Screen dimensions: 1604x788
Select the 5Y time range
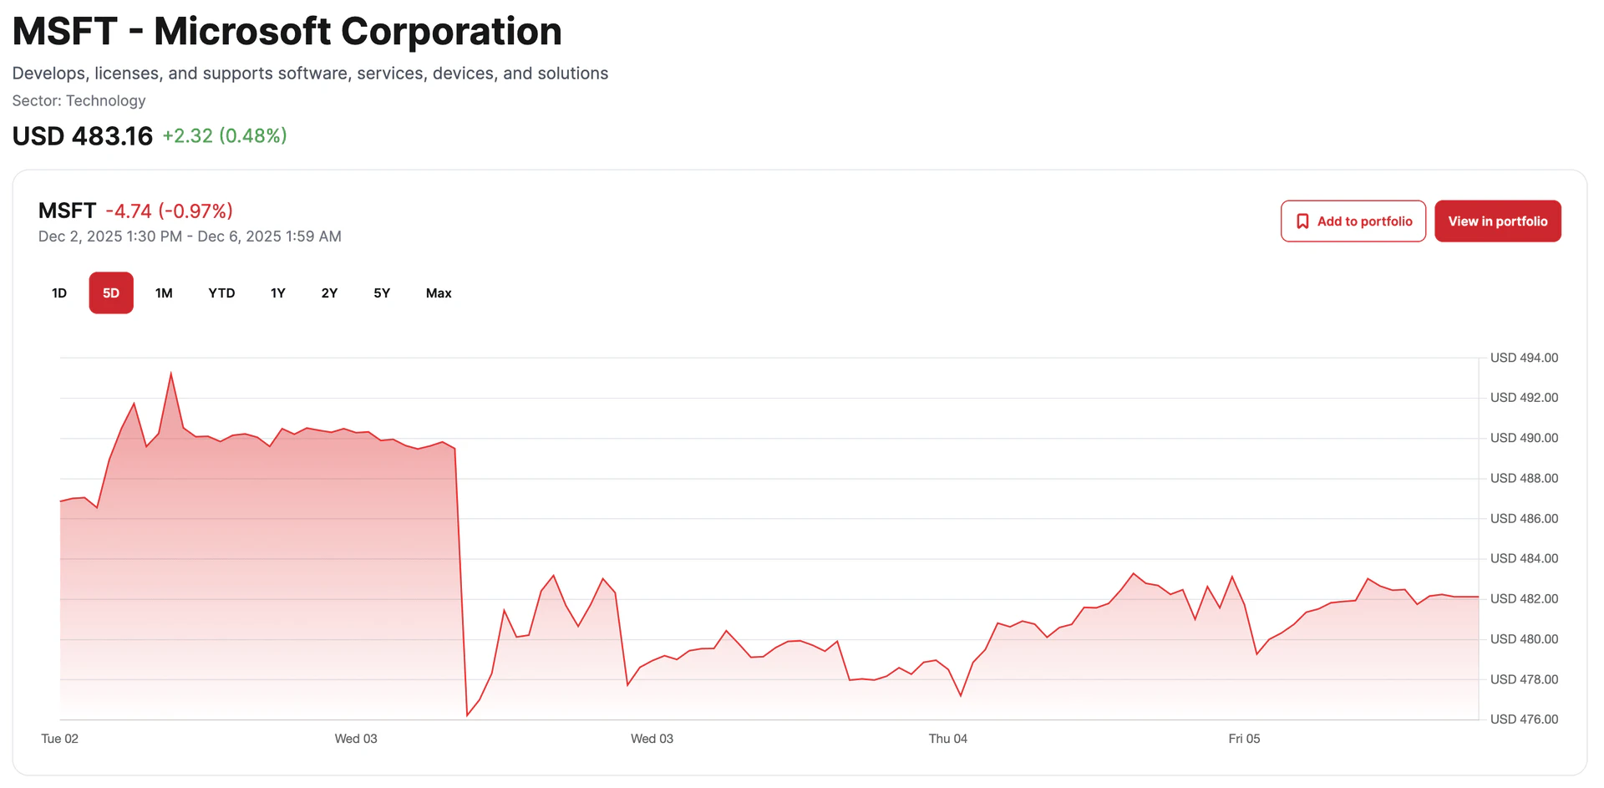[x=381, y=292]
